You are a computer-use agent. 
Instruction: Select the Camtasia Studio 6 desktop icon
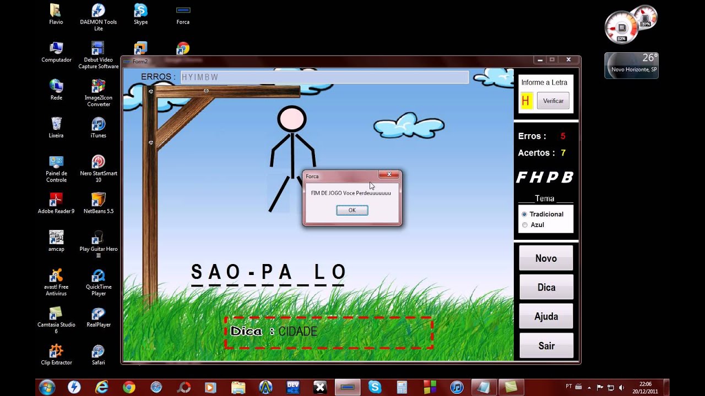click(x=56, y=320)
